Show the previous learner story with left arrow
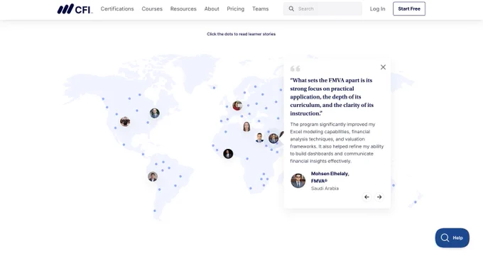 pos(367,196)
